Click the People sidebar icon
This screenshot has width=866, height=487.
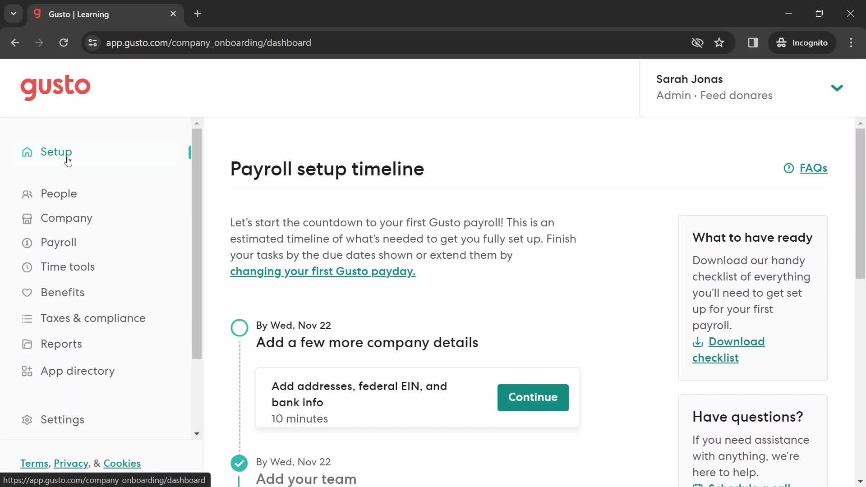(x=27, y=193)
